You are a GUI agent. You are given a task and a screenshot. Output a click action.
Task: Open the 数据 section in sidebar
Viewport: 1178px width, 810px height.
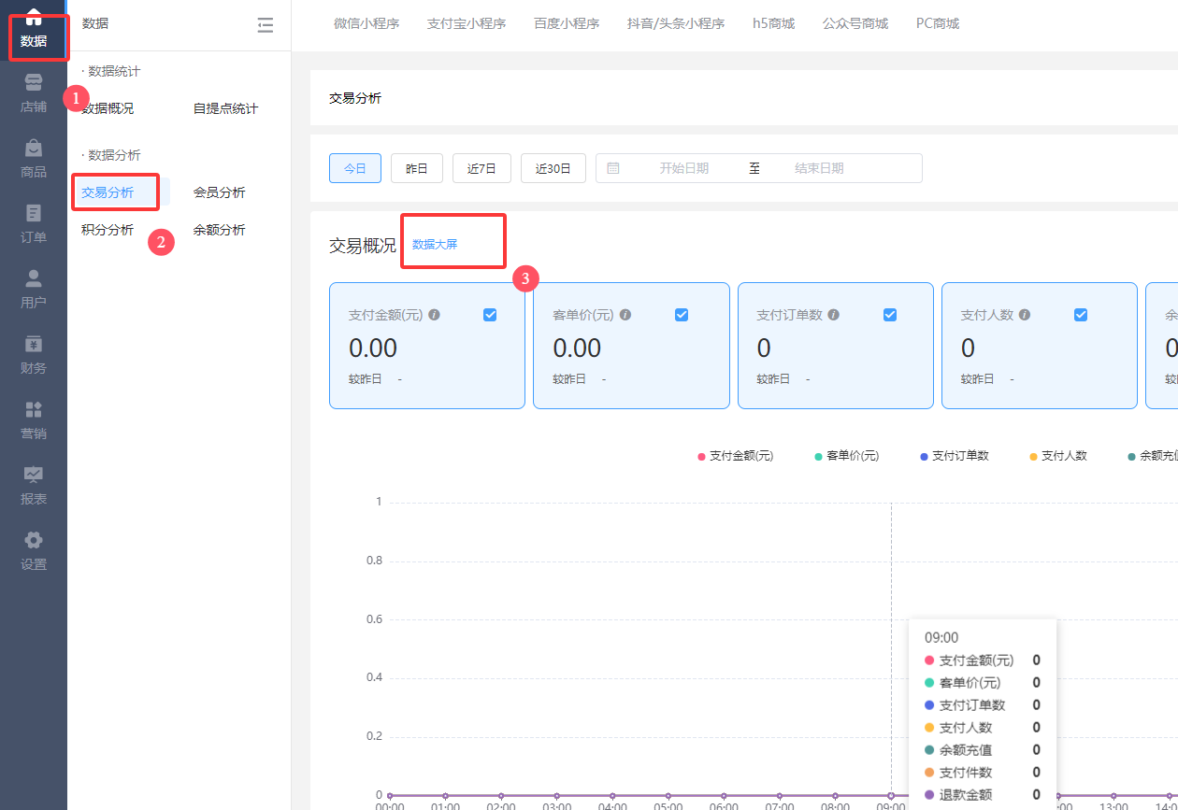[34, 32]
